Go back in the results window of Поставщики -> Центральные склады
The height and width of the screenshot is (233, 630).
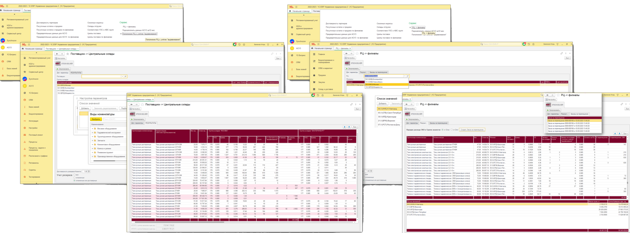(x=132, y=105)
